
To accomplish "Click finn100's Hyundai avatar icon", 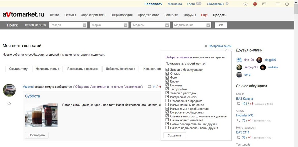I will click(x=239, y=60).
